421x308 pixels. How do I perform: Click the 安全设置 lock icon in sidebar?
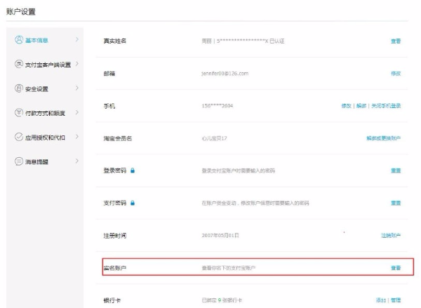pos(18,88)
